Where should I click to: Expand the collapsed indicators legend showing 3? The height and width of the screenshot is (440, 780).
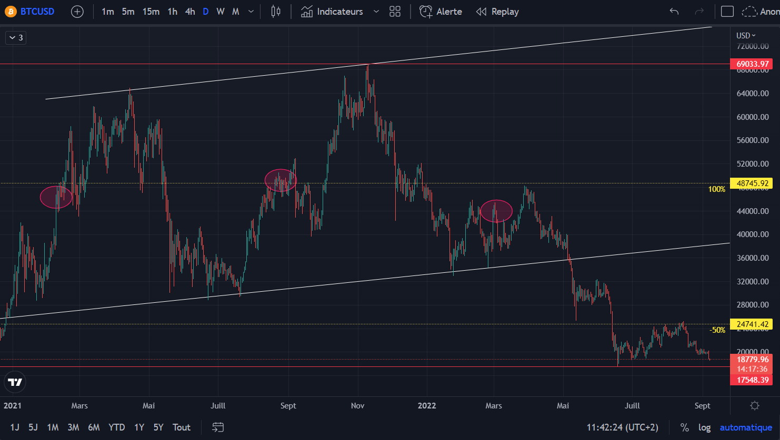16,37
